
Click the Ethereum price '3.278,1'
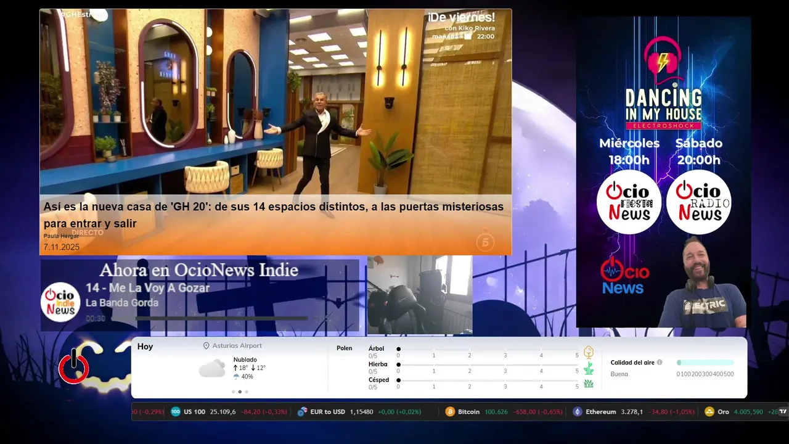click(632, 411)
